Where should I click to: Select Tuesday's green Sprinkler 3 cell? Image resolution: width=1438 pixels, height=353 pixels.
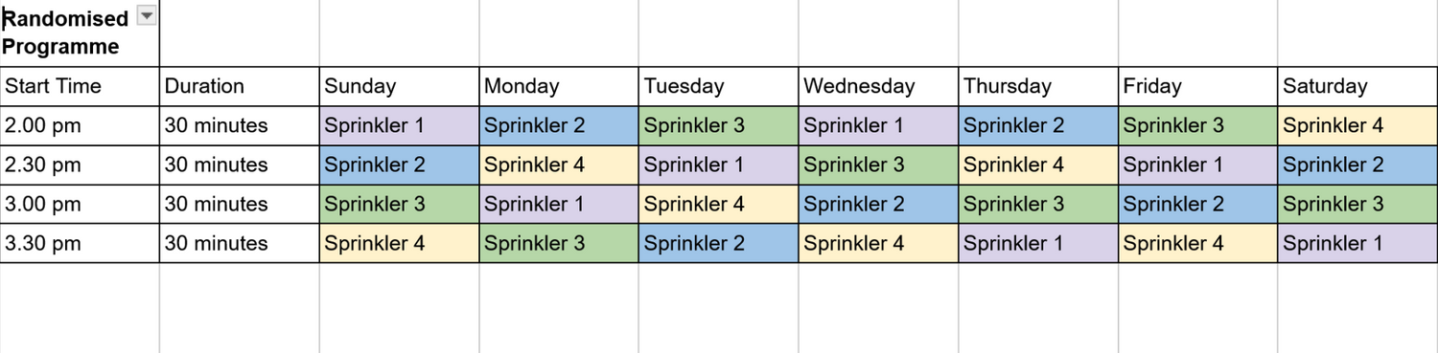[719, 125]
